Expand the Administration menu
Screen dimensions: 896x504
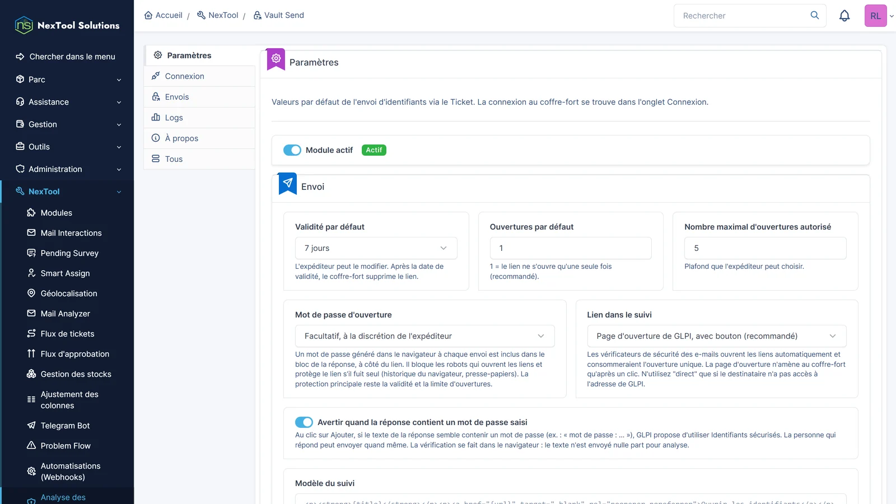tap(67, 169)
